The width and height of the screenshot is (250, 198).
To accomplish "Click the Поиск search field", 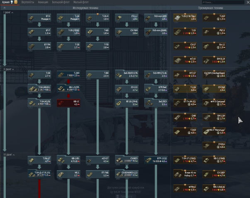I will tap(232, 2).
